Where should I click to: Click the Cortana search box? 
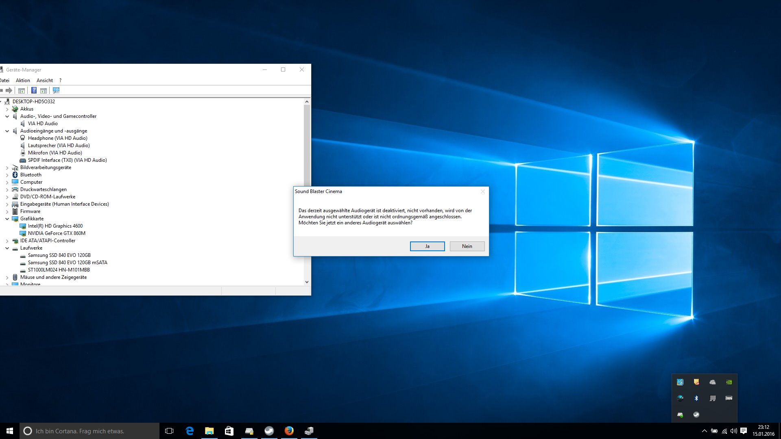pos(89,431)
